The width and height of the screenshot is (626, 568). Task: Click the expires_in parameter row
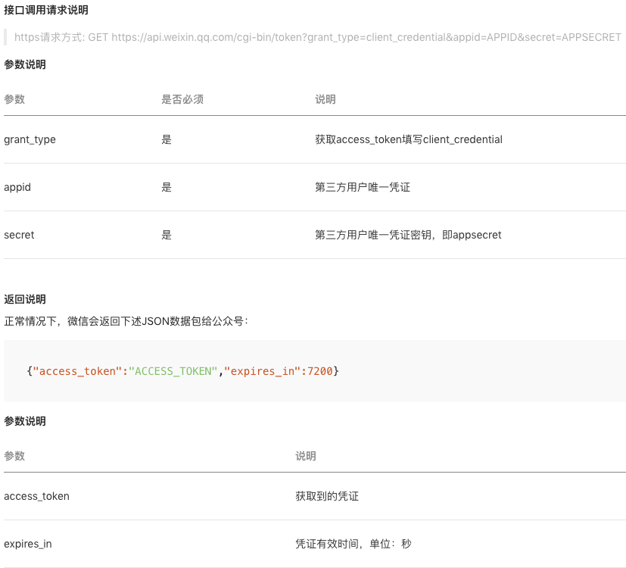pos(28,544)
